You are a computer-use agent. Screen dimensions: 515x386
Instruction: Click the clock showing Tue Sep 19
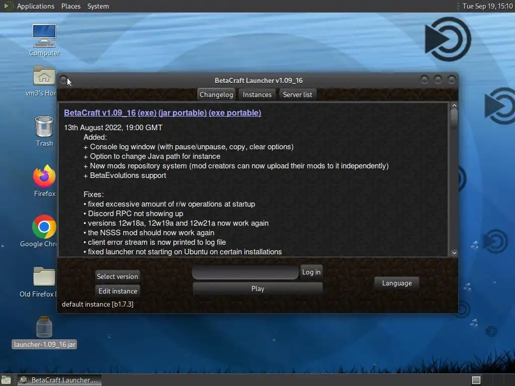tap(487, 6)
